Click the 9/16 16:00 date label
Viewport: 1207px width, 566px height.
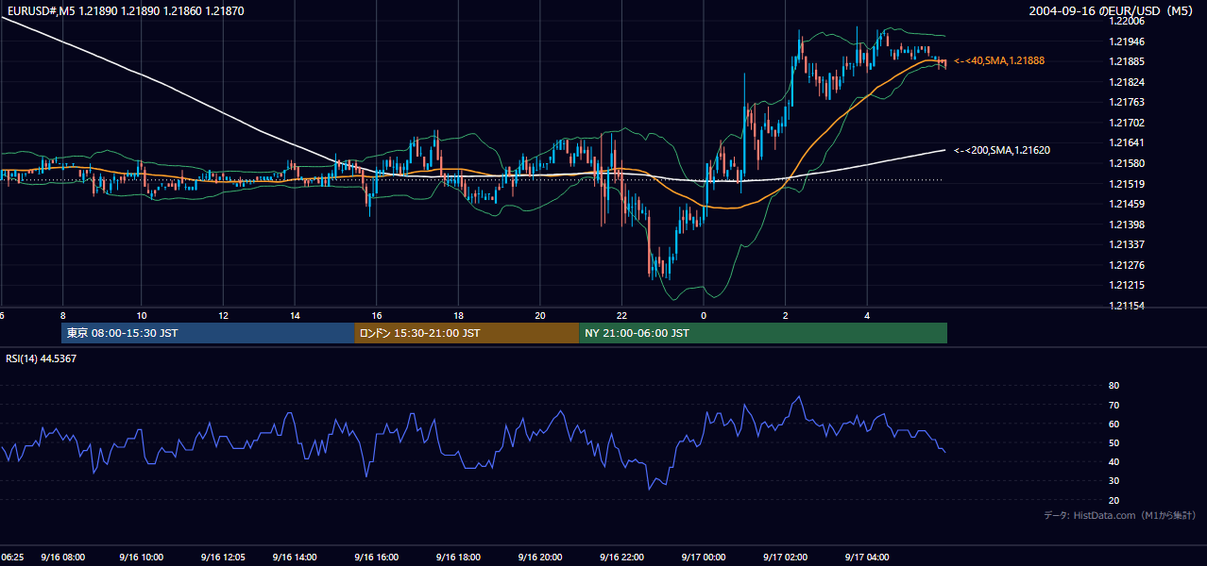pyautogui.click(x=377, y=558)
